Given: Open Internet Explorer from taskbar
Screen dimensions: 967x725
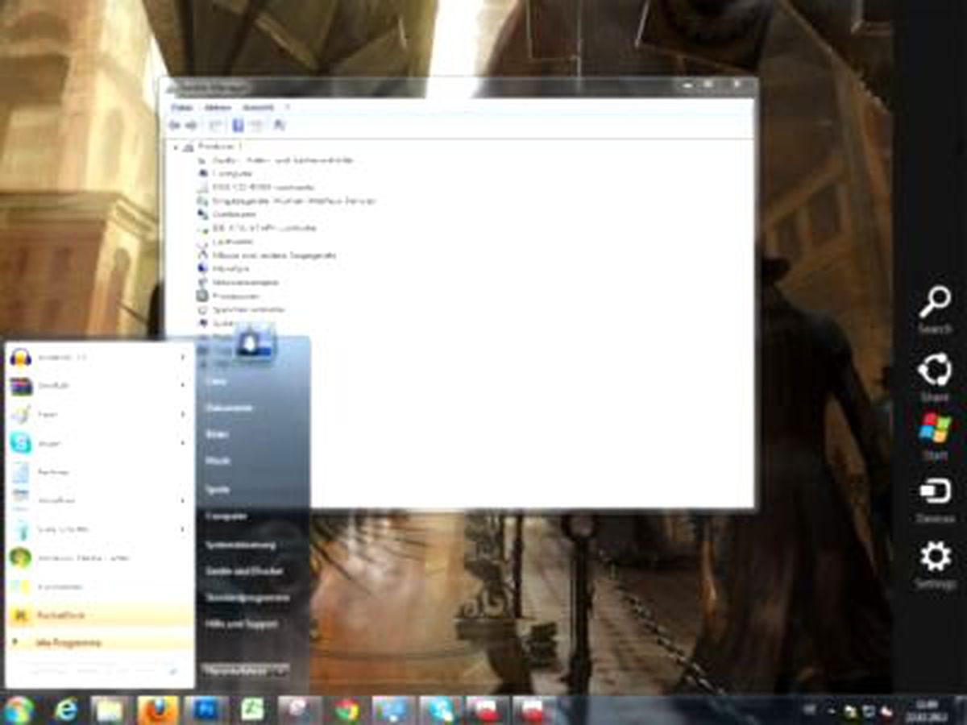Looking at the screenshot, I should click(x=65, y=710).
